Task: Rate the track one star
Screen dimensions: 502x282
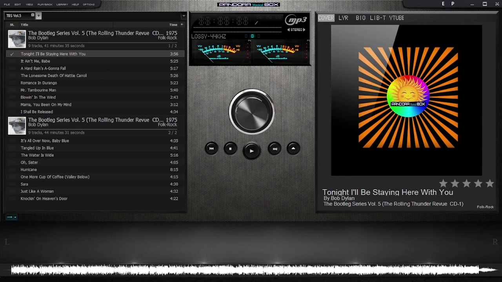Action: tap(443, 183)
